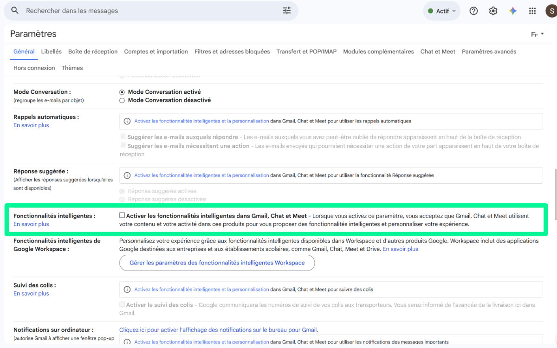
Task: Open the Fr language input dropdown
Action: (x=538, y=34)
